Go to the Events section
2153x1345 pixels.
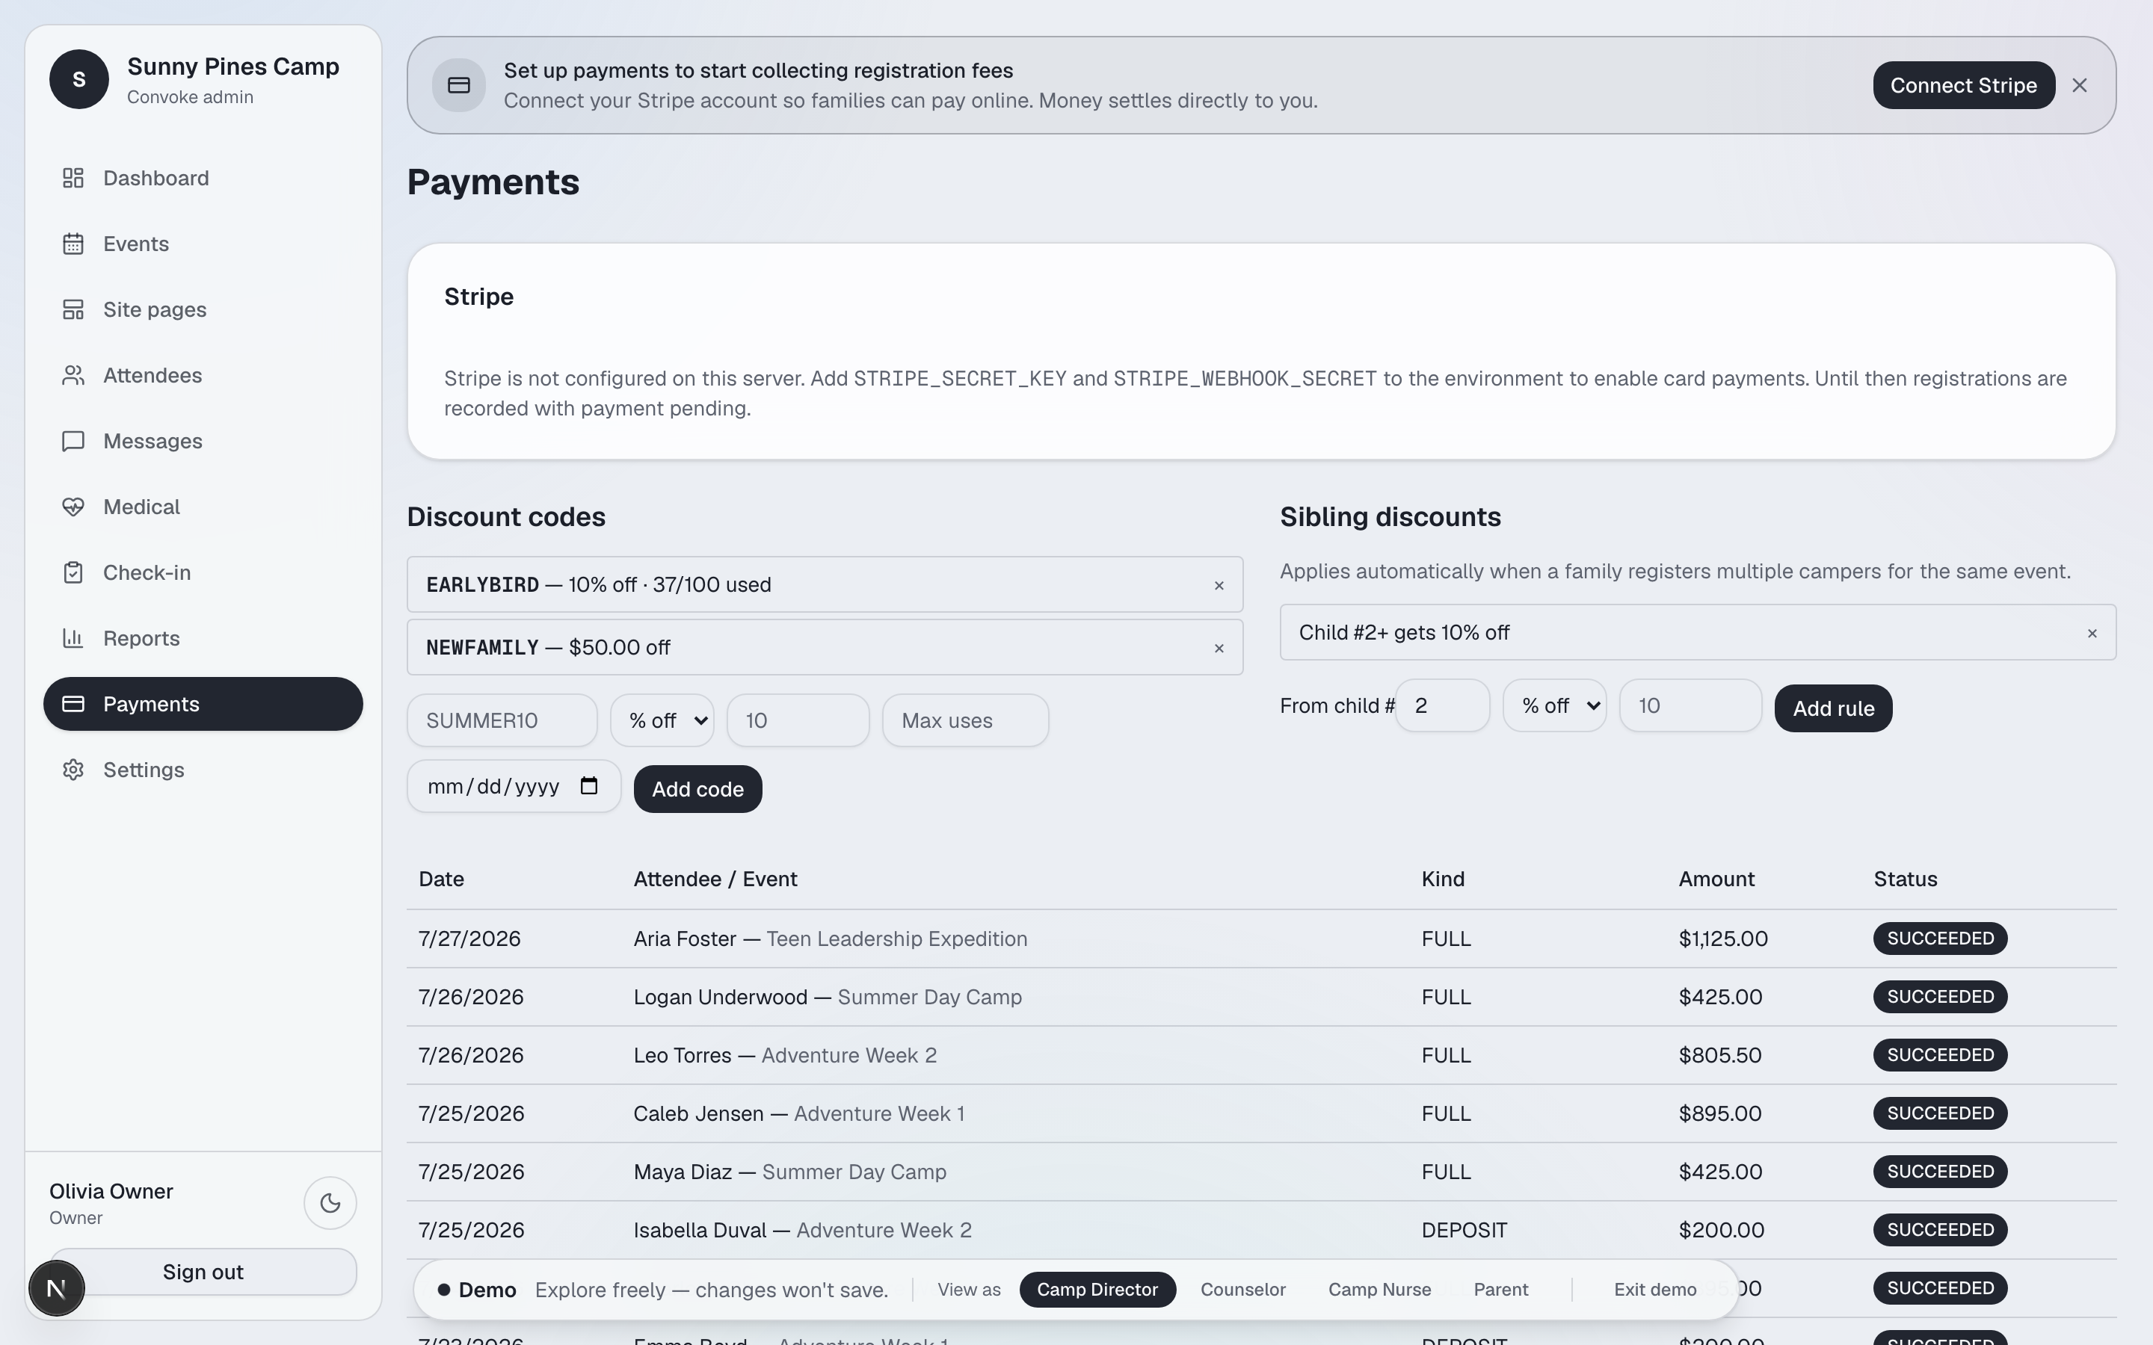pyautogui.click(x=203, y=244)
